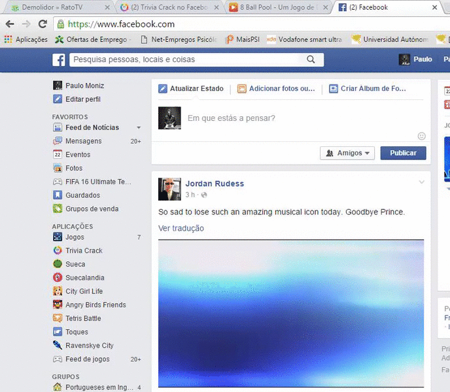
Task: Select Adicionar fotos composer tab
Action: (x=276, y=89)
